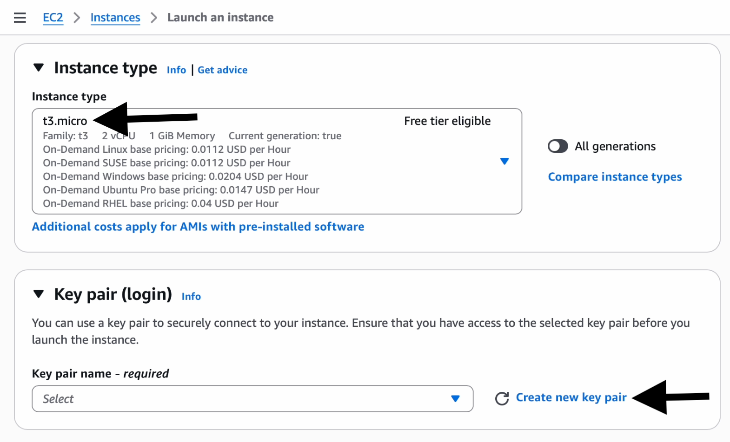The width and height of the screenshot is (730, 442).
Task: Click 'On-Demand Linux base pricing' line
Action: point(166,149)
